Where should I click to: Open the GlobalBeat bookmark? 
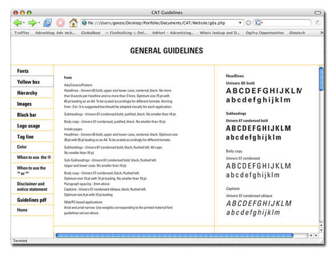pyautogui.click(x=91, y=32)
